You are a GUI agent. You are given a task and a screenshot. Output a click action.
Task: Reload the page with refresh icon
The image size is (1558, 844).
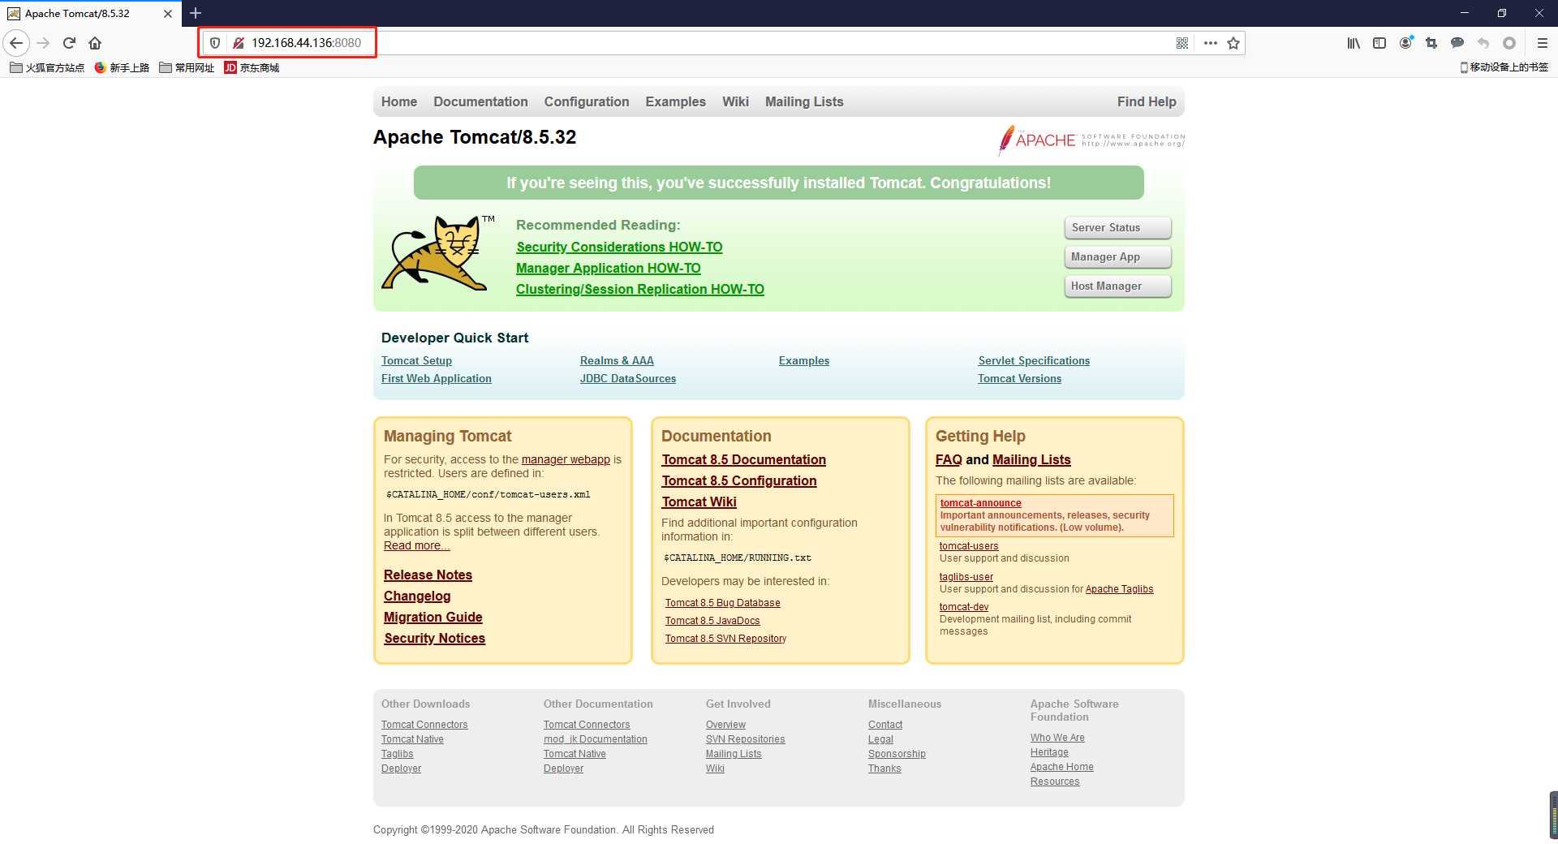69,43
